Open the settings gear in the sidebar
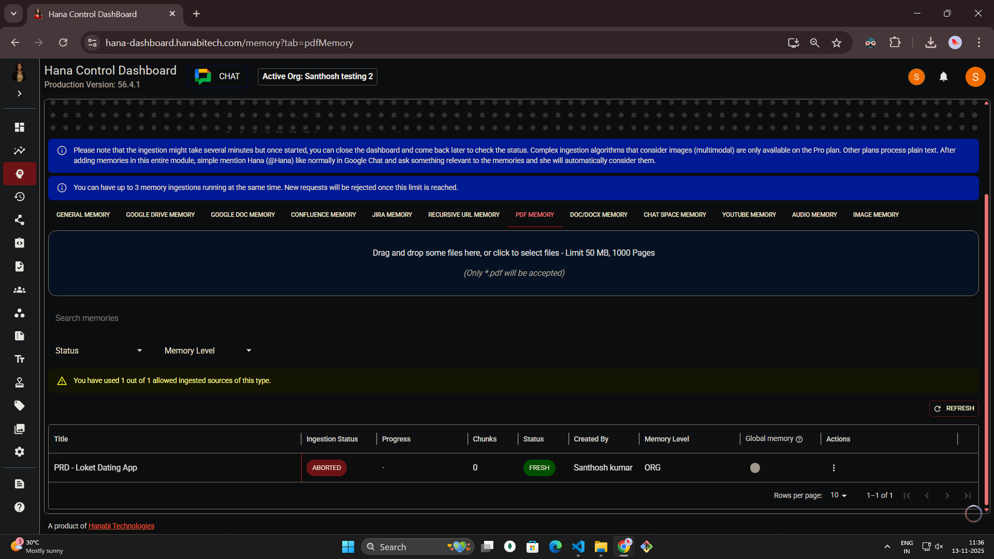The height and width of the screenshot is (559, 994). point(19,452)
